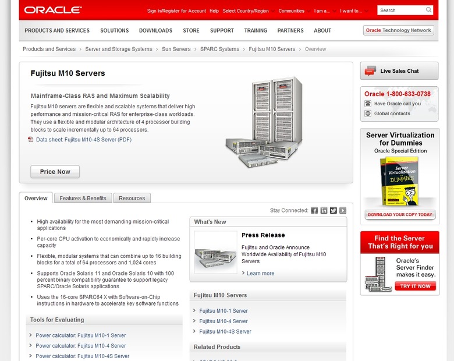Viewport: 454px width, 361px height.
Task: Click the PDF icon beside the data sheet link
Action: [x=31, y=140]
